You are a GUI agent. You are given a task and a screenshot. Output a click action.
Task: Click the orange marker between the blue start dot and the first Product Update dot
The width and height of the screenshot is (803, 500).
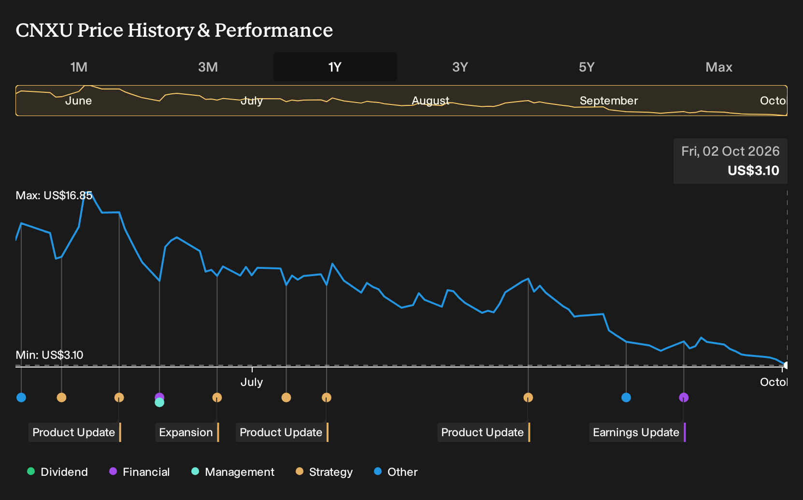coord(61,397)
